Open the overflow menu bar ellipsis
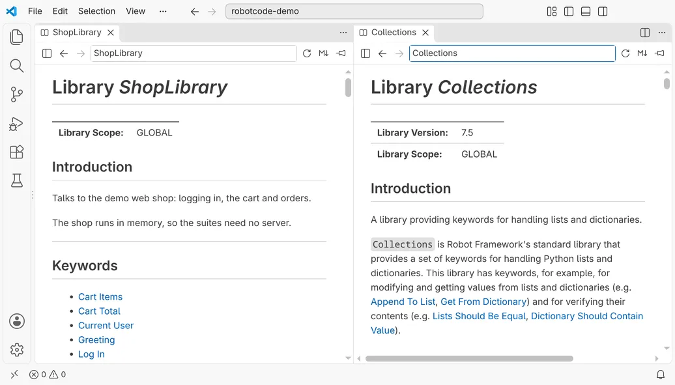This screenshot has width=675, height=385. coord(163,12)
